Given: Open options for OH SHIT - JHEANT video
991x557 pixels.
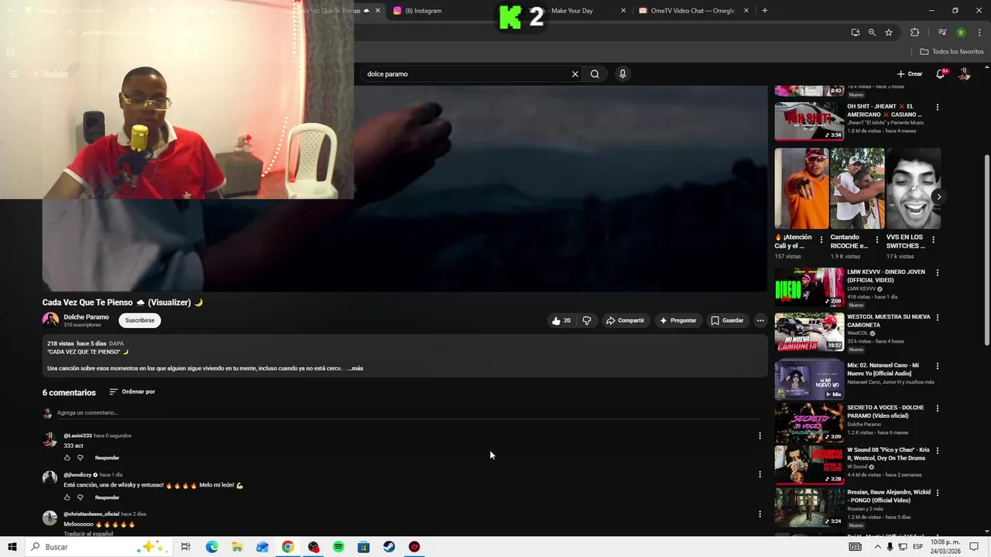Looking at the screenshot, I should point(938,108).
